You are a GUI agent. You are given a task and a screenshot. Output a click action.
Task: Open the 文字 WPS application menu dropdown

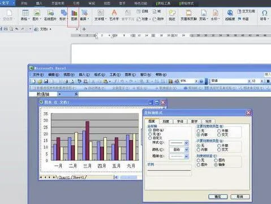(x=14, y=3)
